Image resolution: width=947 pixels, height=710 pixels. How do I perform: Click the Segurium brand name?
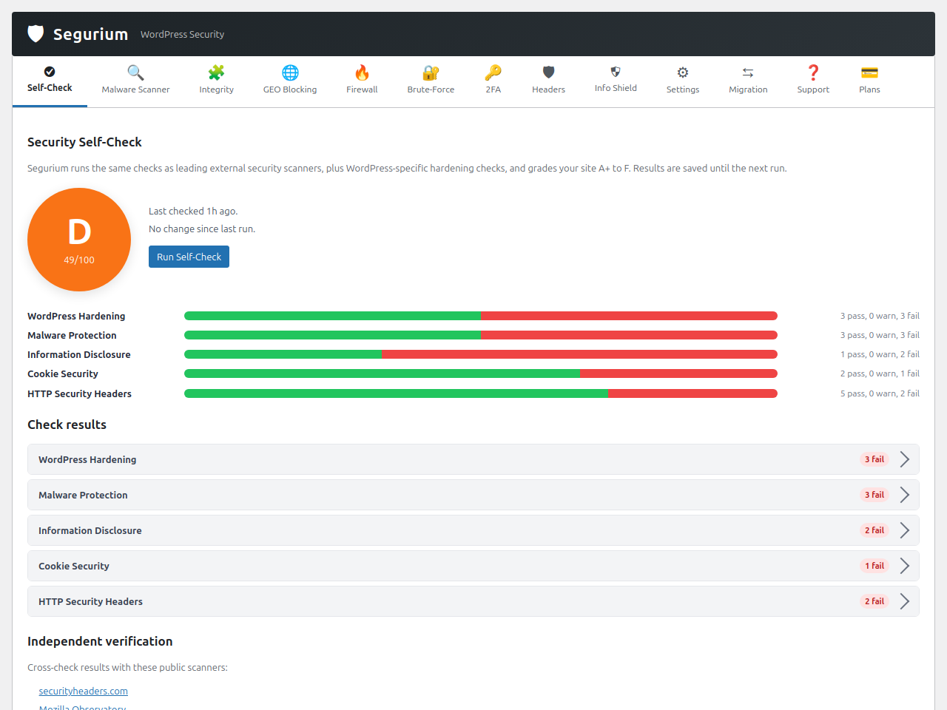90,34
